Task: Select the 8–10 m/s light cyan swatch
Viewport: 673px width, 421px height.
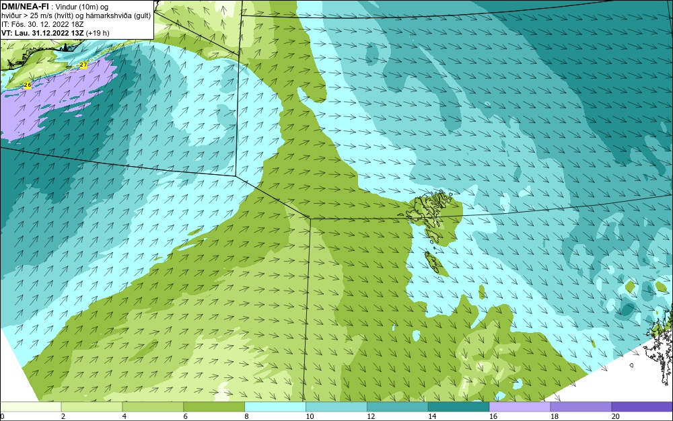Action: point(275,407)
